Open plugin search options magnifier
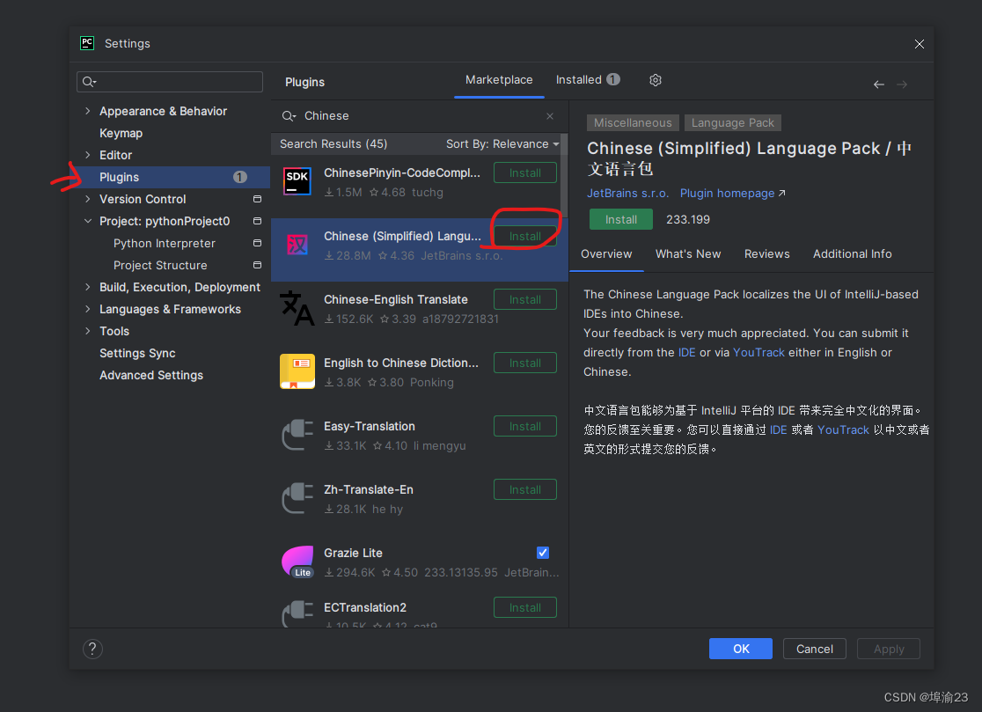 (x=289, y=116)
